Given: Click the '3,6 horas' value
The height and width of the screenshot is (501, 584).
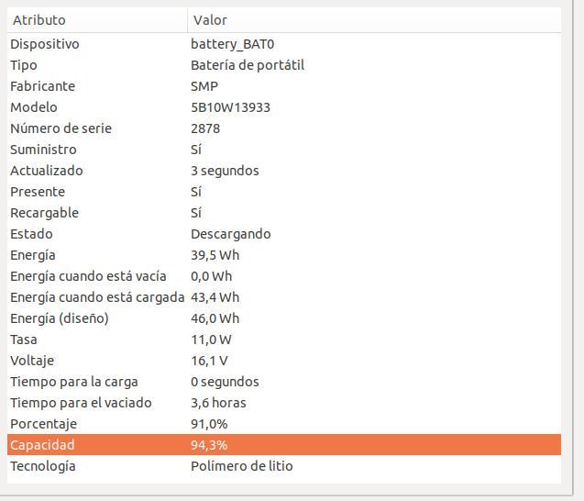Looking at the screenshot, I should tap(218, 403).
